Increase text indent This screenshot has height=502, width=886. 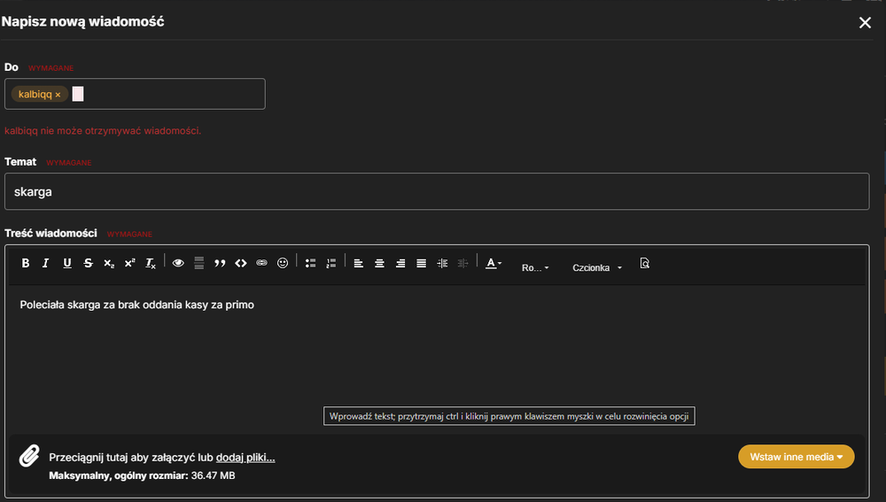[x=442, y=263]
